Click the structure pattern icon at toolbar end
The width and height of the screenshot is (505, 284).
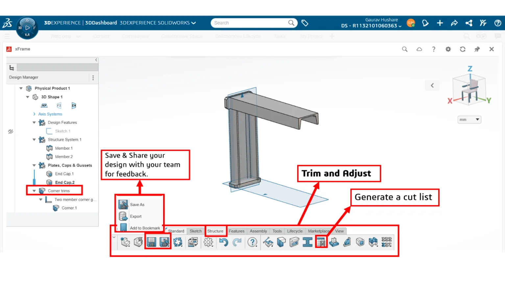[387, 242]
